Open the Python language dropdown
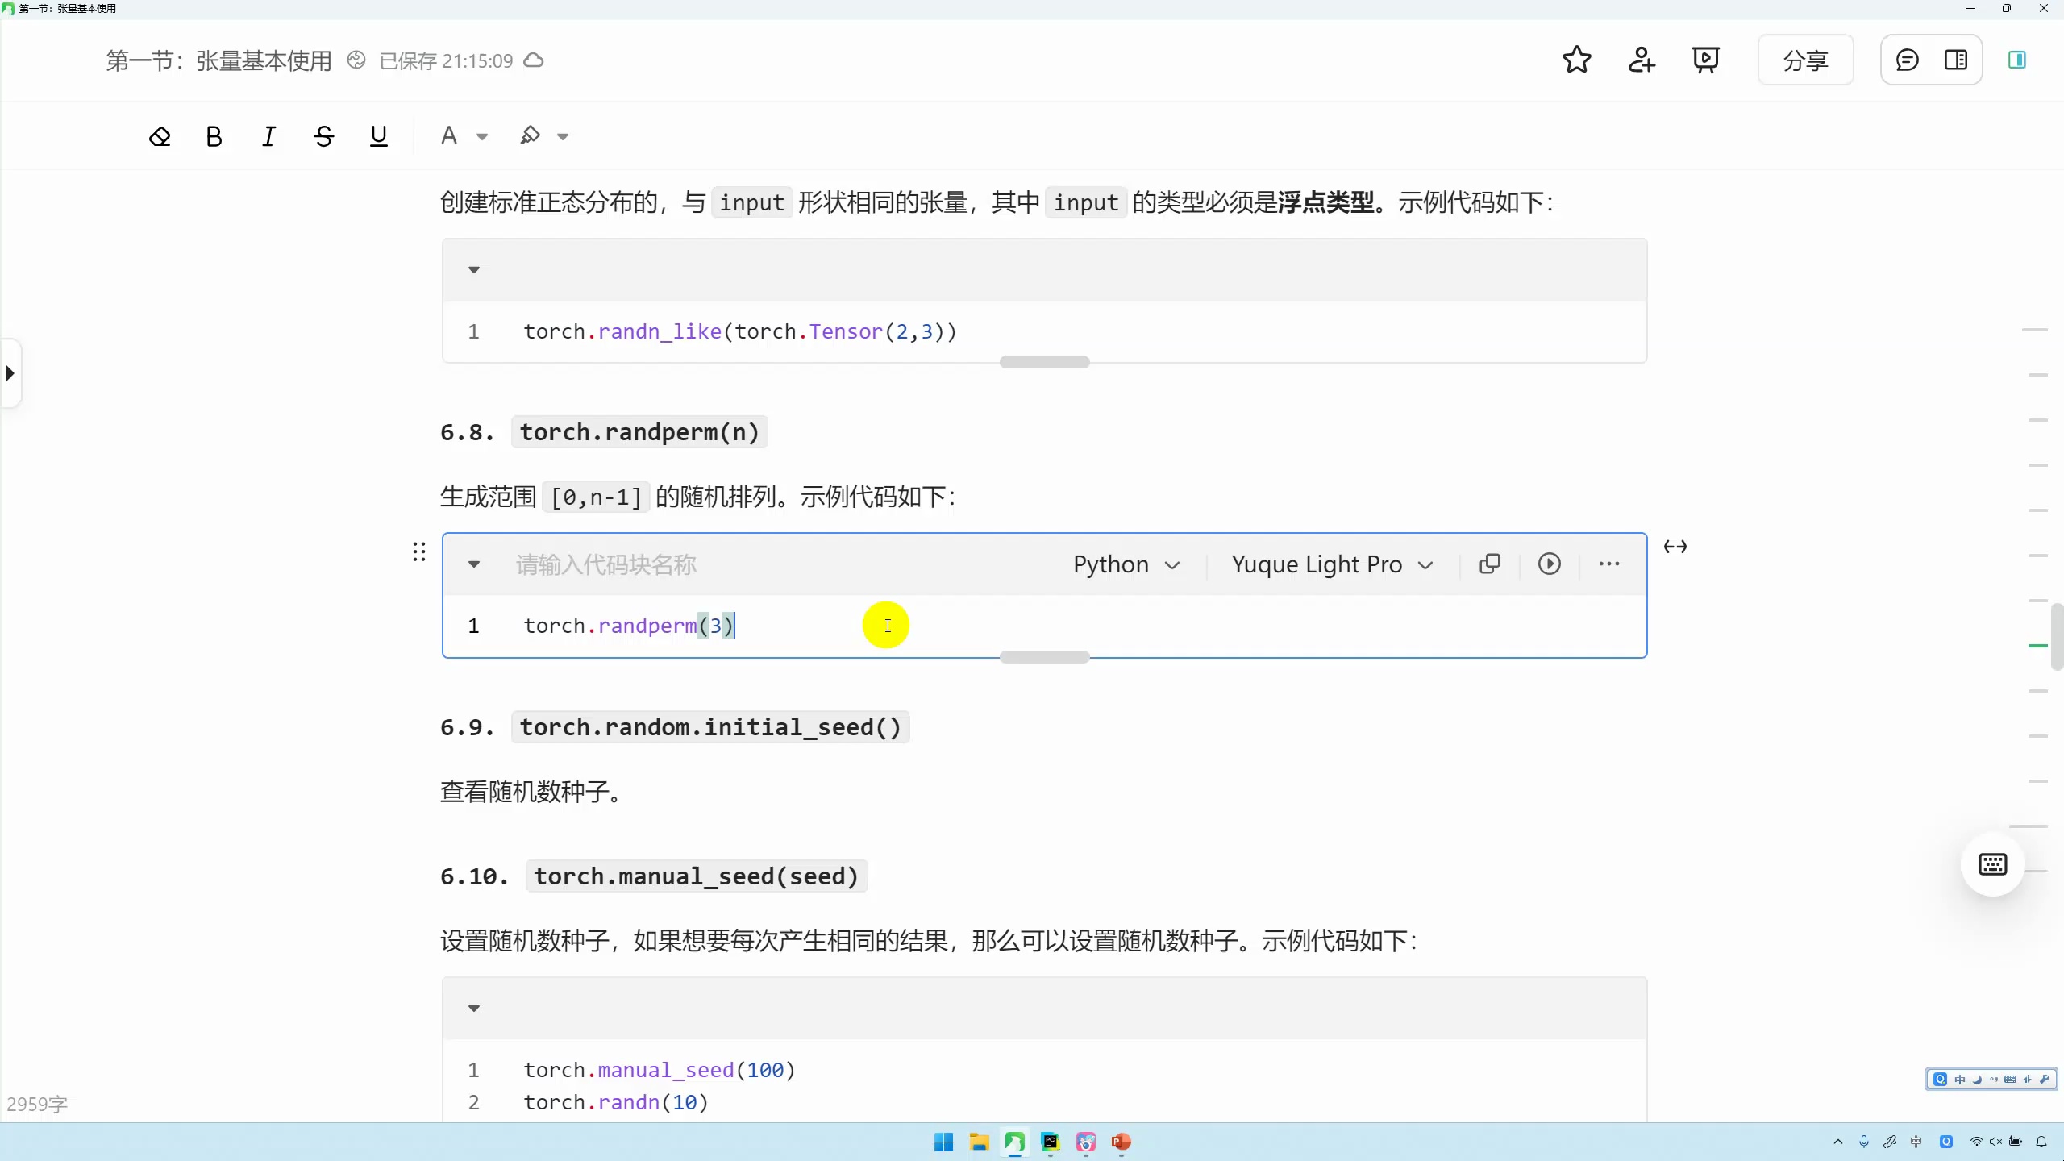The width and height of the screenshot is (2064, 1161). pos(1126,564)
